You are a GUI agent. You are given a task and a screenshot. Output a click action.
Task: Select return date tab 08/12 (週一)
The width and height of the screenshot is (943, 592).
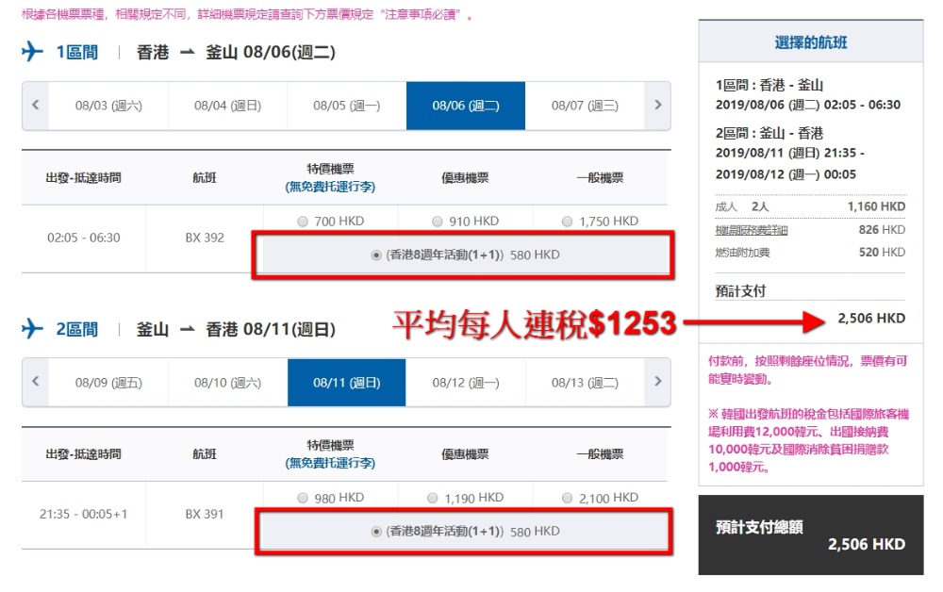pyautogui.click(x=465, y=383)
